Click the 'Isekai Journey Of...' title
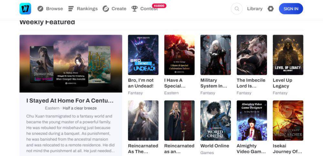The width and height of the screenshot is (323, 156). (287, 149)
